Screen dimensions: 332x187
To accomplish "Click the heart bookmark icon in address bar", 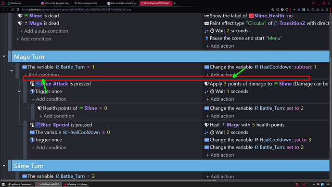I will (x=287, y=10).
